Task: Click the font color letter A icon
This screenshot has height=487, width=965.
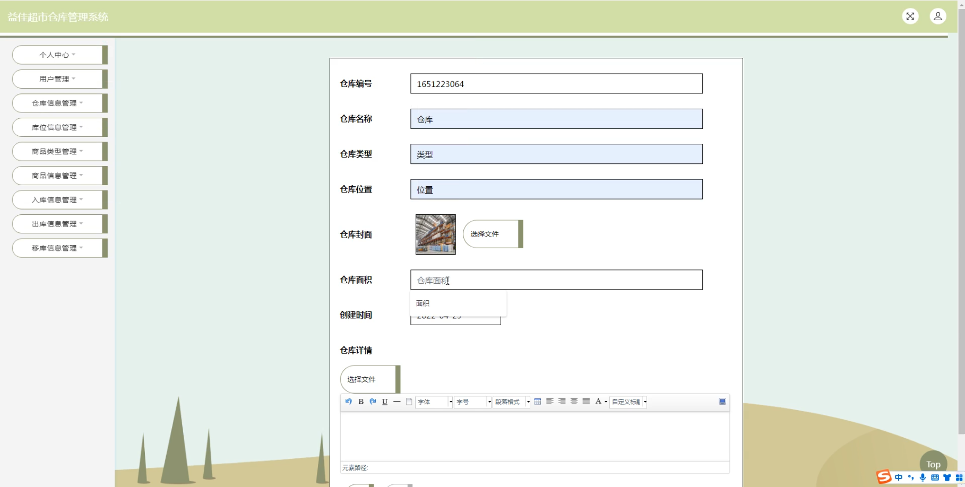Action: coord(598,402)
